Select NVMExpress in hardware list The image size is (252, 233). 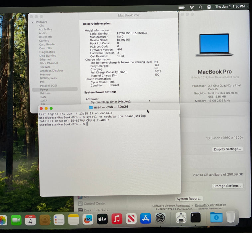49,78
